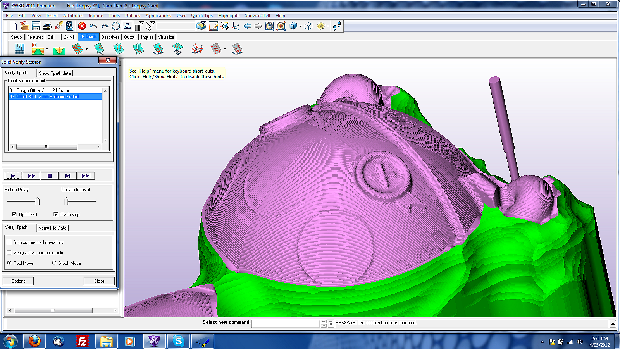The image size is (620, 349).
Task: Show hidden system tray icons
Action: click(542, 342)
